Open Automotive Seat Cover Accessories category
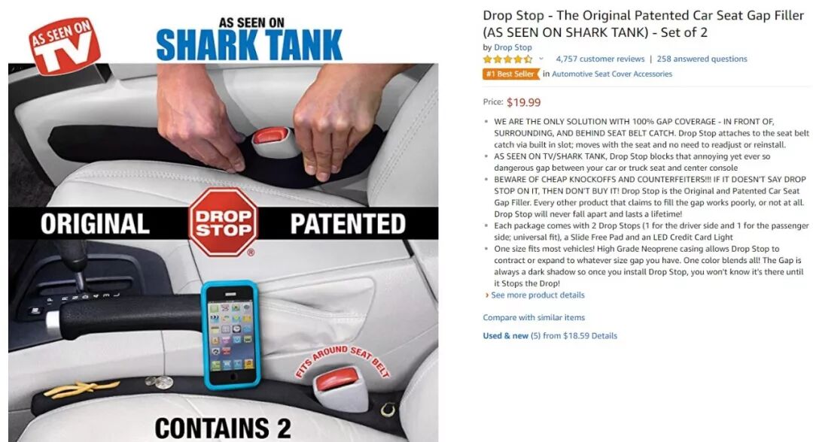Viewport: 813px width, 442px height. (x=612, y=74)
